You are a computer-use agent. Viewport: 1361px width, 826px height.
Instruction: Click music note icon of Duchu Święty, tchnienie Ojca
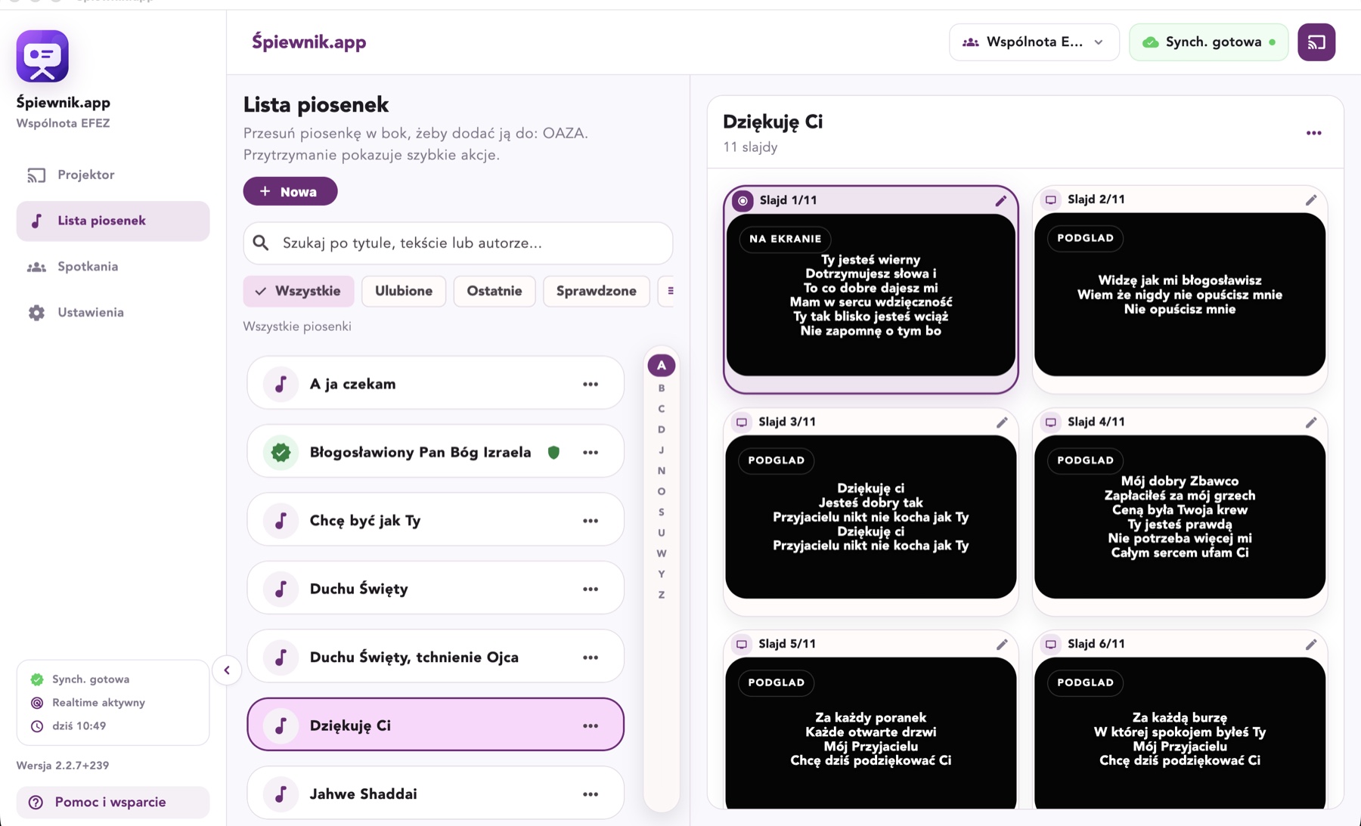pyautogui.click(x=281, y=657)
